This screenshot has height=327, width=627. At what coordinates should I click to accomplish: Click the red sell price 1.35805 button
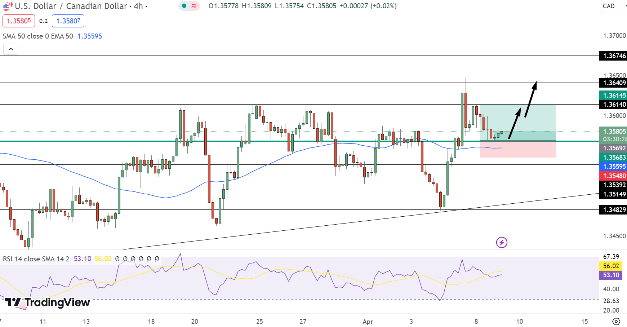coord(19,21)
